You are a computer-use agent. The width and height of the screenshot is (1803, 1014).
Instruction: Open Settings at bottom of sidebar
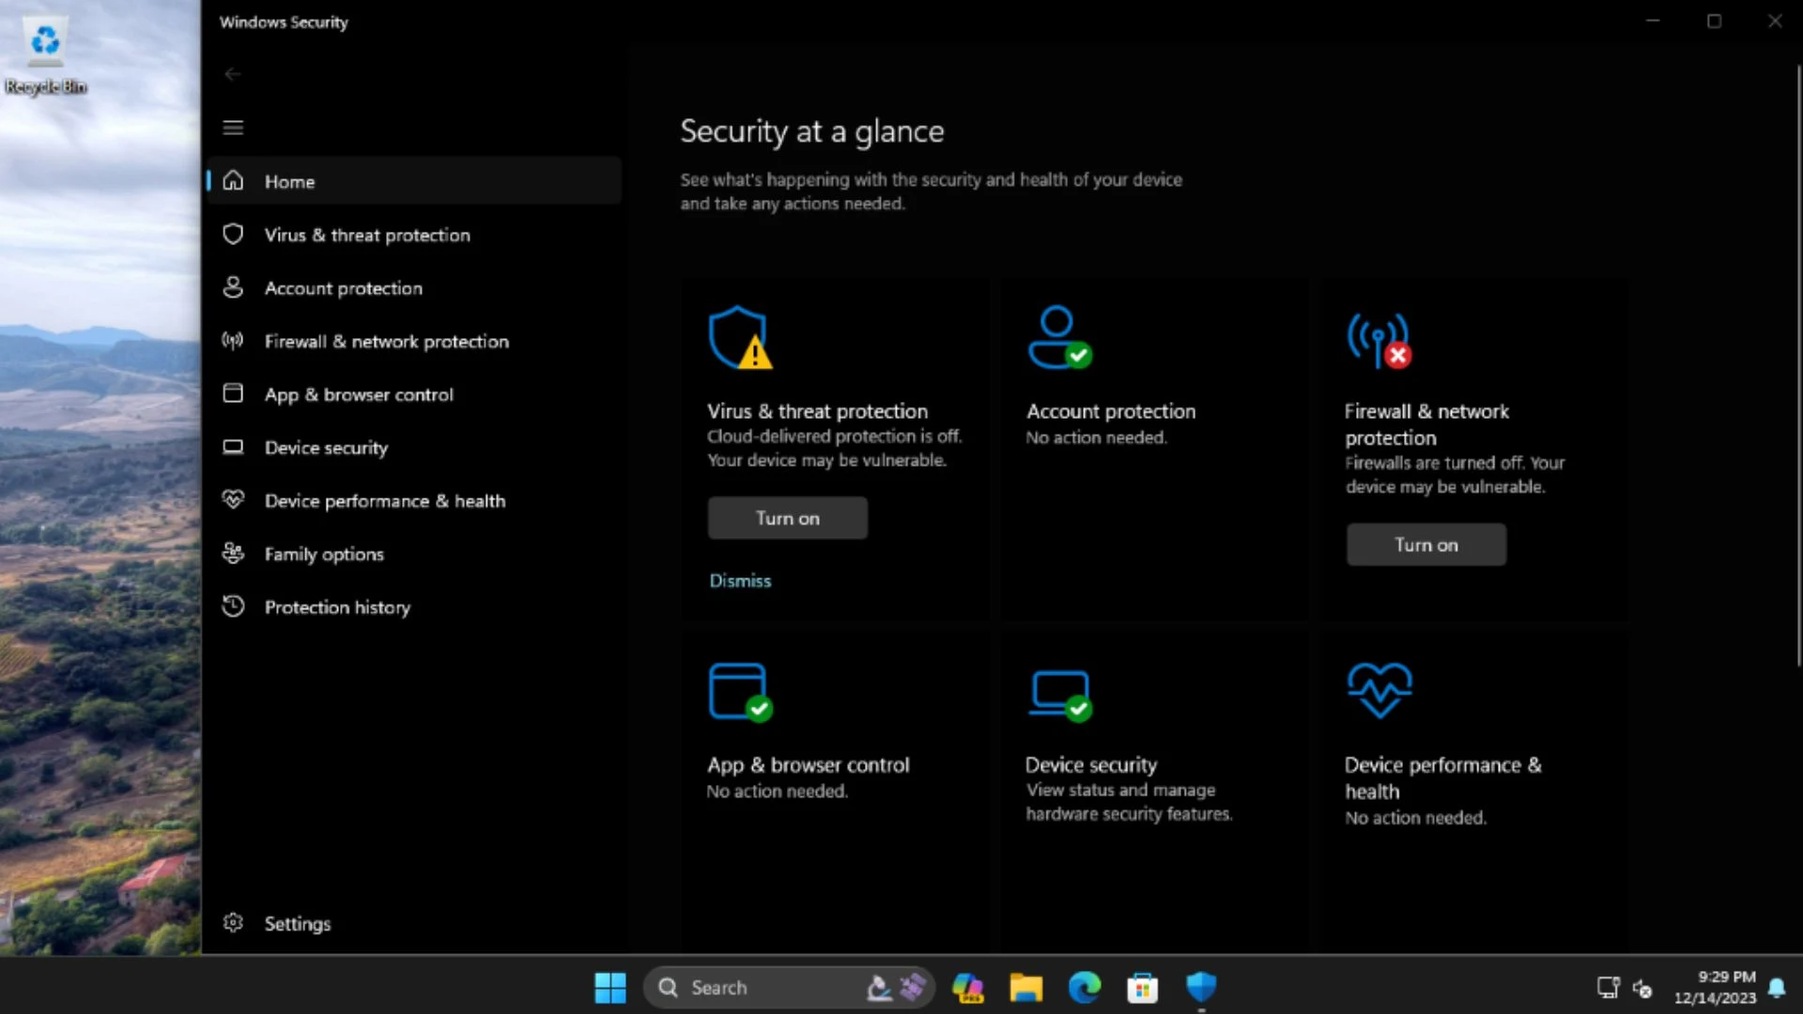(x=297, y=922)
